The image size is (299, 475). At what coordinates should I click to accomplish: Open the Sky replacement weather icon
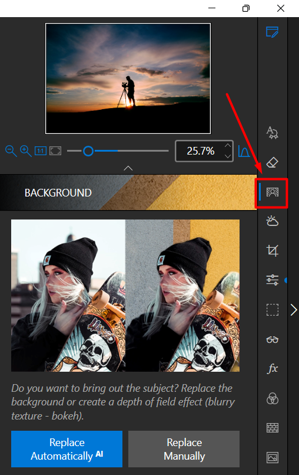point(272,221)
